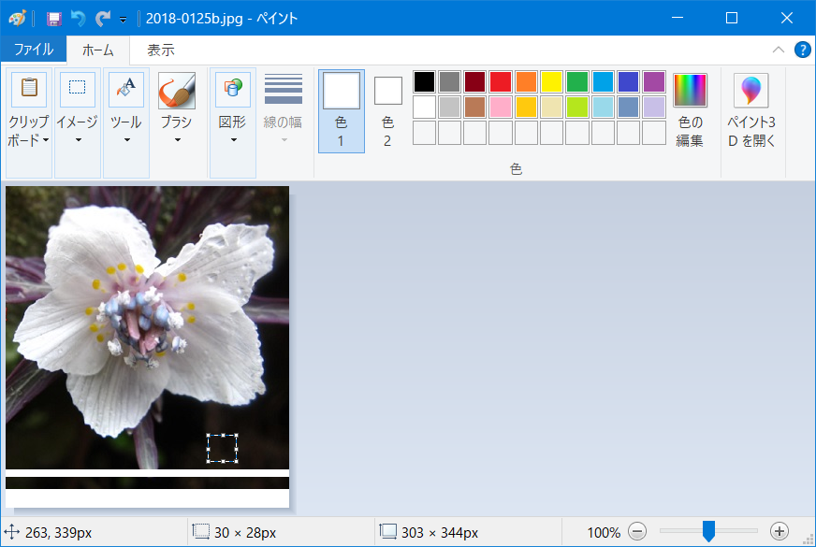
Task: Undo the last action
Action: tap(80, 17)
